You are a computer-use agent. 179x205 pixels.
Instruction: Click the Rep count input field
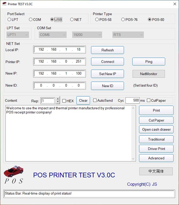[48, 101]
